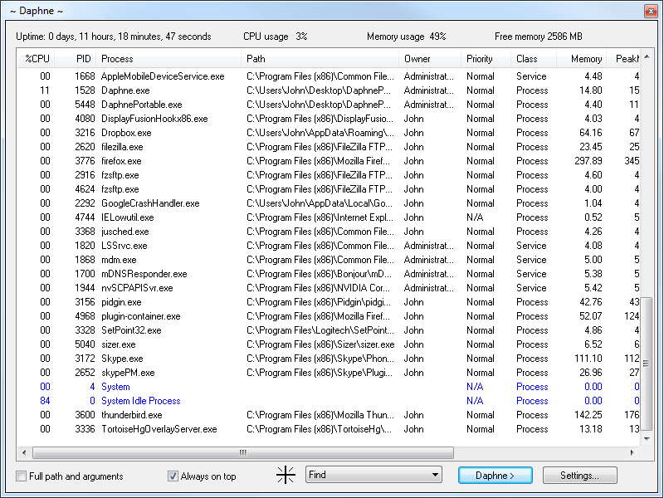This screenshot has height=498, width=664.
Task: Sort processes by %CPU column
Action: [x=38, y=59]
